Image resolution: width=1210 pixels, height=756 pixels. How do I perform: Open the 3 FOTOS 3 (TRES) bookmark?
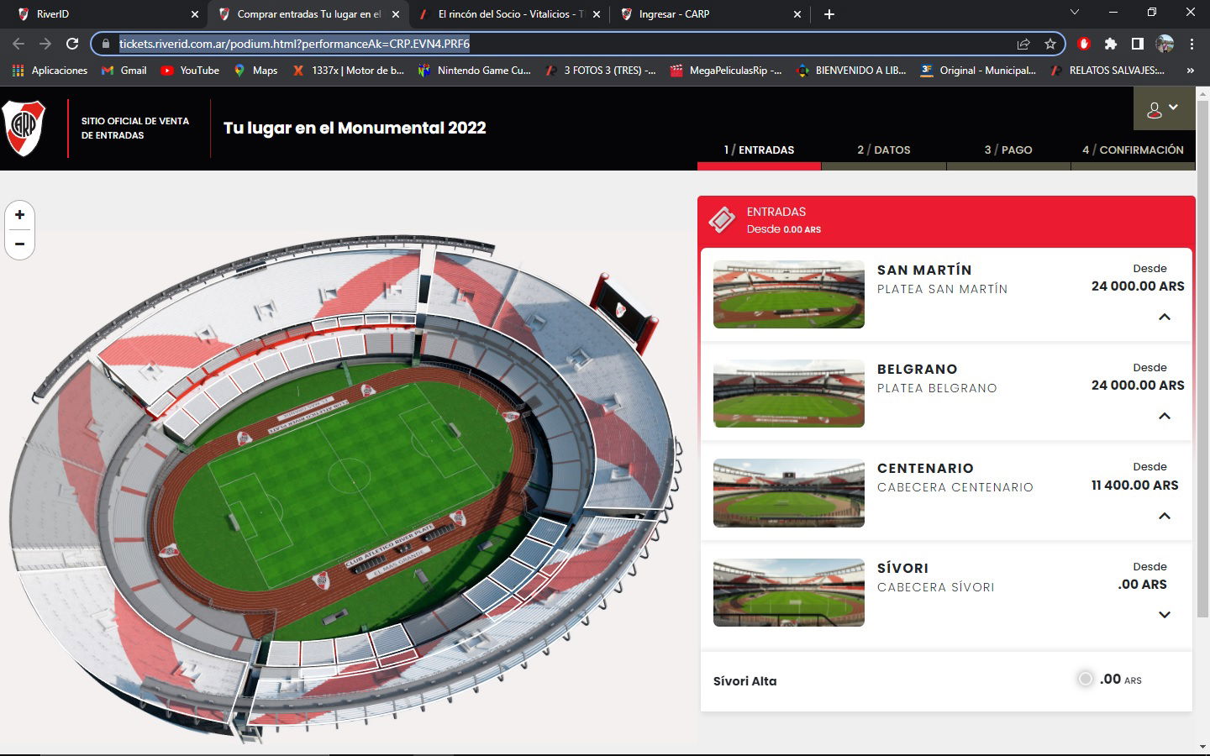click(x=601, y=71)
